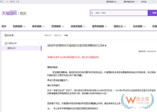Click the 规则 label next to logo
This screenshot has width=157, height=112.
tap(23, 13)
